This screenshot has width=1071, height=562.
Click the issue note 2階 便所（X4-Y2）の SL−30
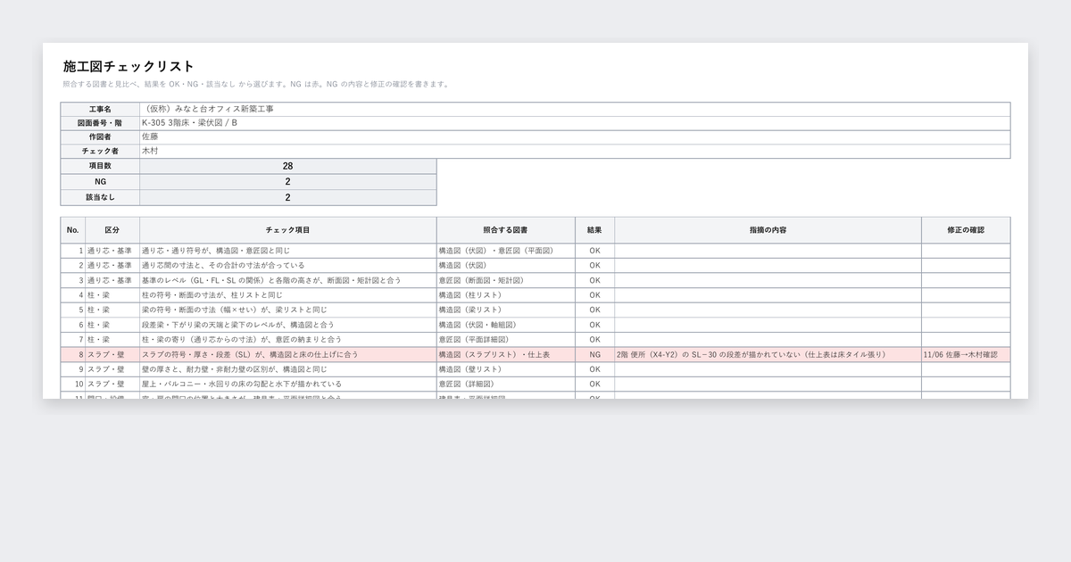[768, 354]
